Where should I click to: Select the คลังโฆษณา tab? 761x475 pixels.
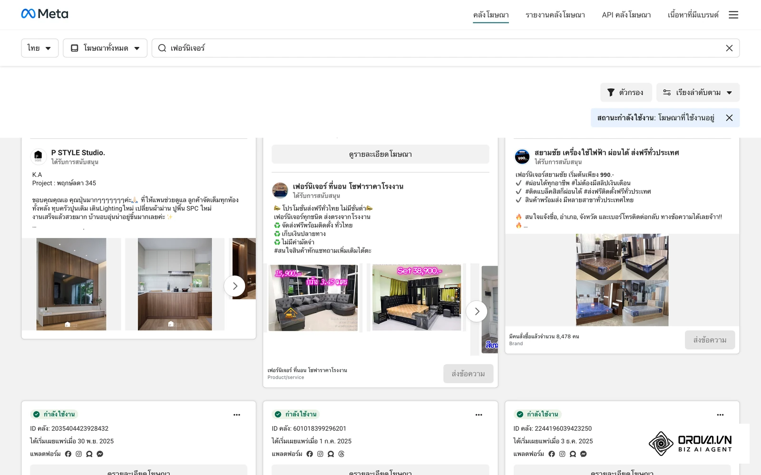[491, 15]
